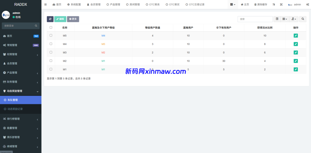311x153 pixels.
Task: Open 常规管理 in the sidebar
Action: pyautogui.click(x=21, y=45)
